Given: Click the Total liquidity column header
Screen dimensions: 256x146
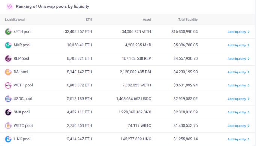Looking at the screenshot, I should coord(188,19).
